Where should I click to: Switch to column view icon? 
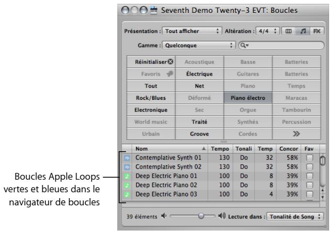tap(288, 31)
